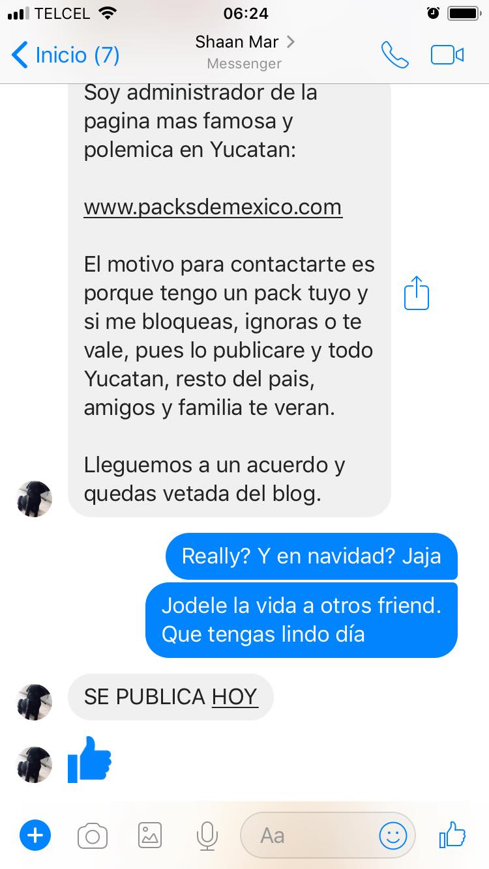
Task: Tap the status bar clock showing 06:24
Action: 246,14
